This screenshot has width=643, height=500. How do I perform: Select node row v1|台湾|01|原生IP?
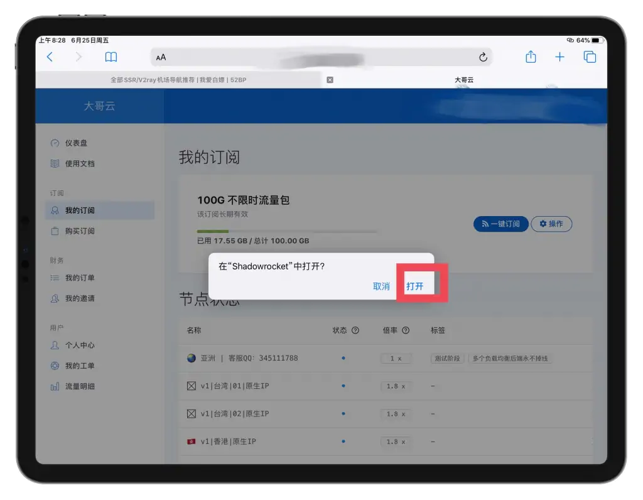(x=386, y=386)
